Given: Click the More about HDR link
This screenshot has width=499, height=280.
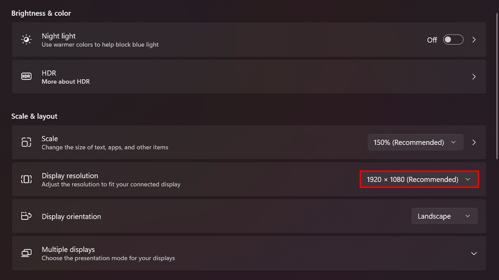Looking at the screenshot, I should coord(66,82).
